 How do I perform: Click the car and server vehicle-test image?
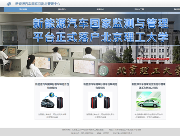tap(52, 101)
